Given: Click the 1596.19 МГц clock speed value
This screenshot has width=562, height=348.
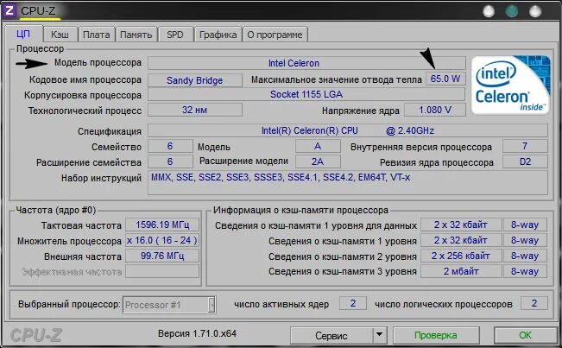Looking at the screenshot, I should 162,225.
